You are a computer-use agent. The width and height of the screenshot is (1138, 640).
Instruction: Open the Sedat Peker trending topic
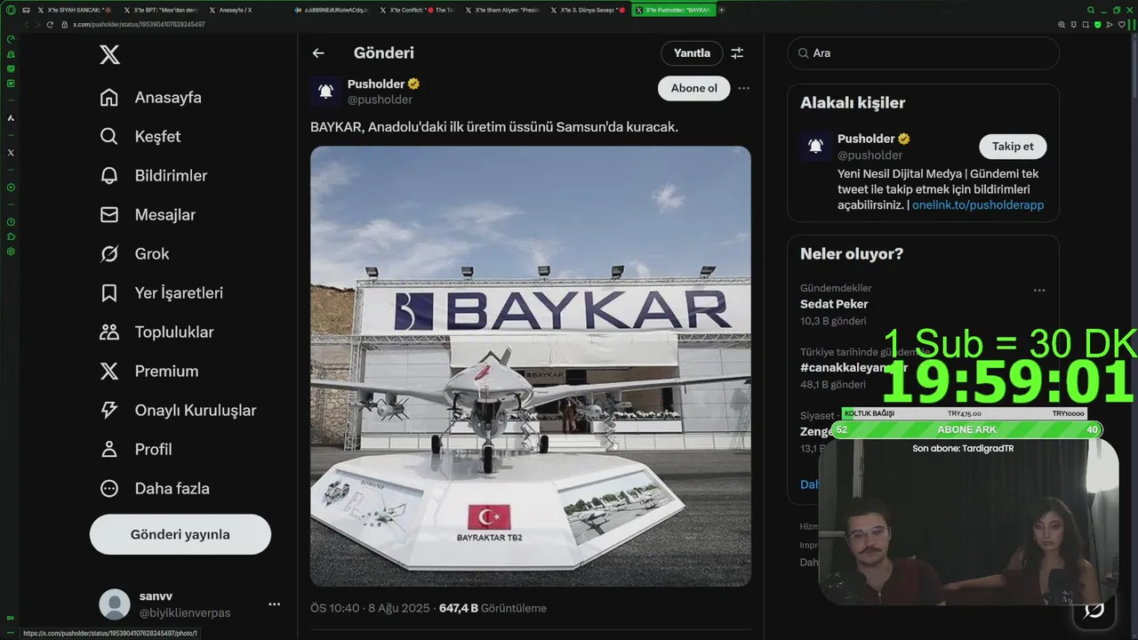pos(834,304)
